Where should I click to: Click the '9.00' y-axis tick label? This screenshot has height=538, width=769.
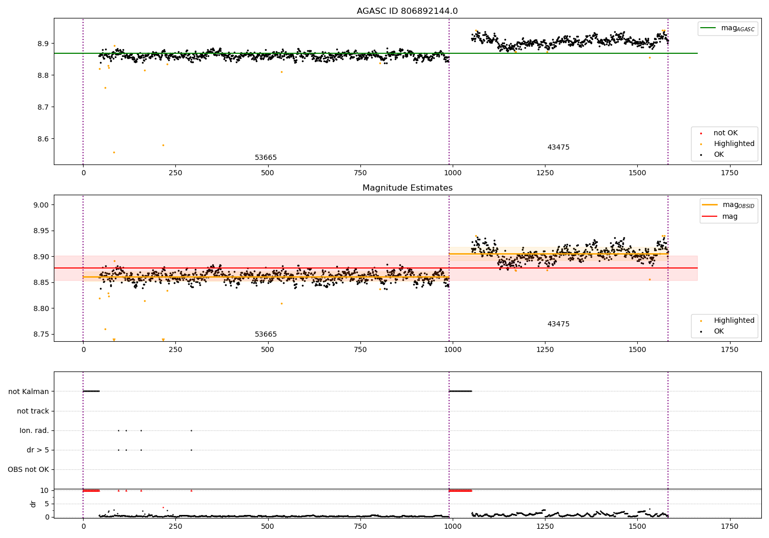42,205
